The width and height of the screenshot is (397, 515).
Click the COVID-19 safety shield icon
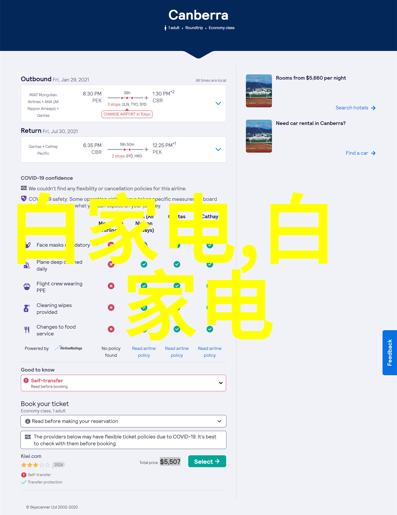(24, 198)
